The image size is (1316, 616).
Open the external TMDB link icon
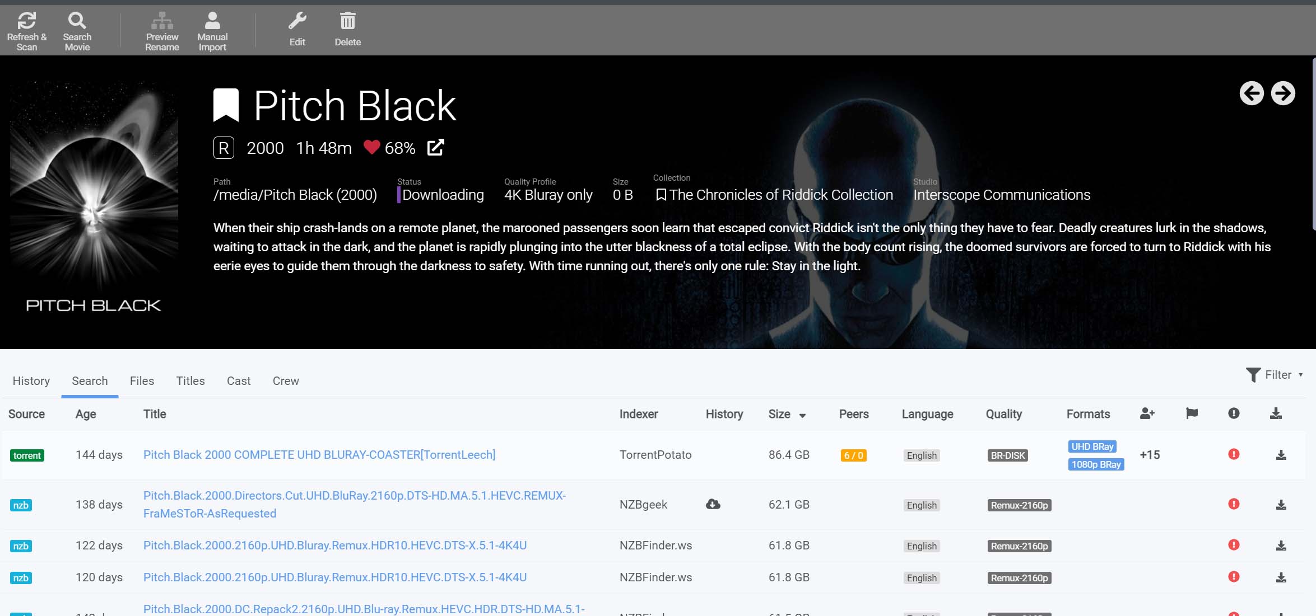click(x=435, y=147)
